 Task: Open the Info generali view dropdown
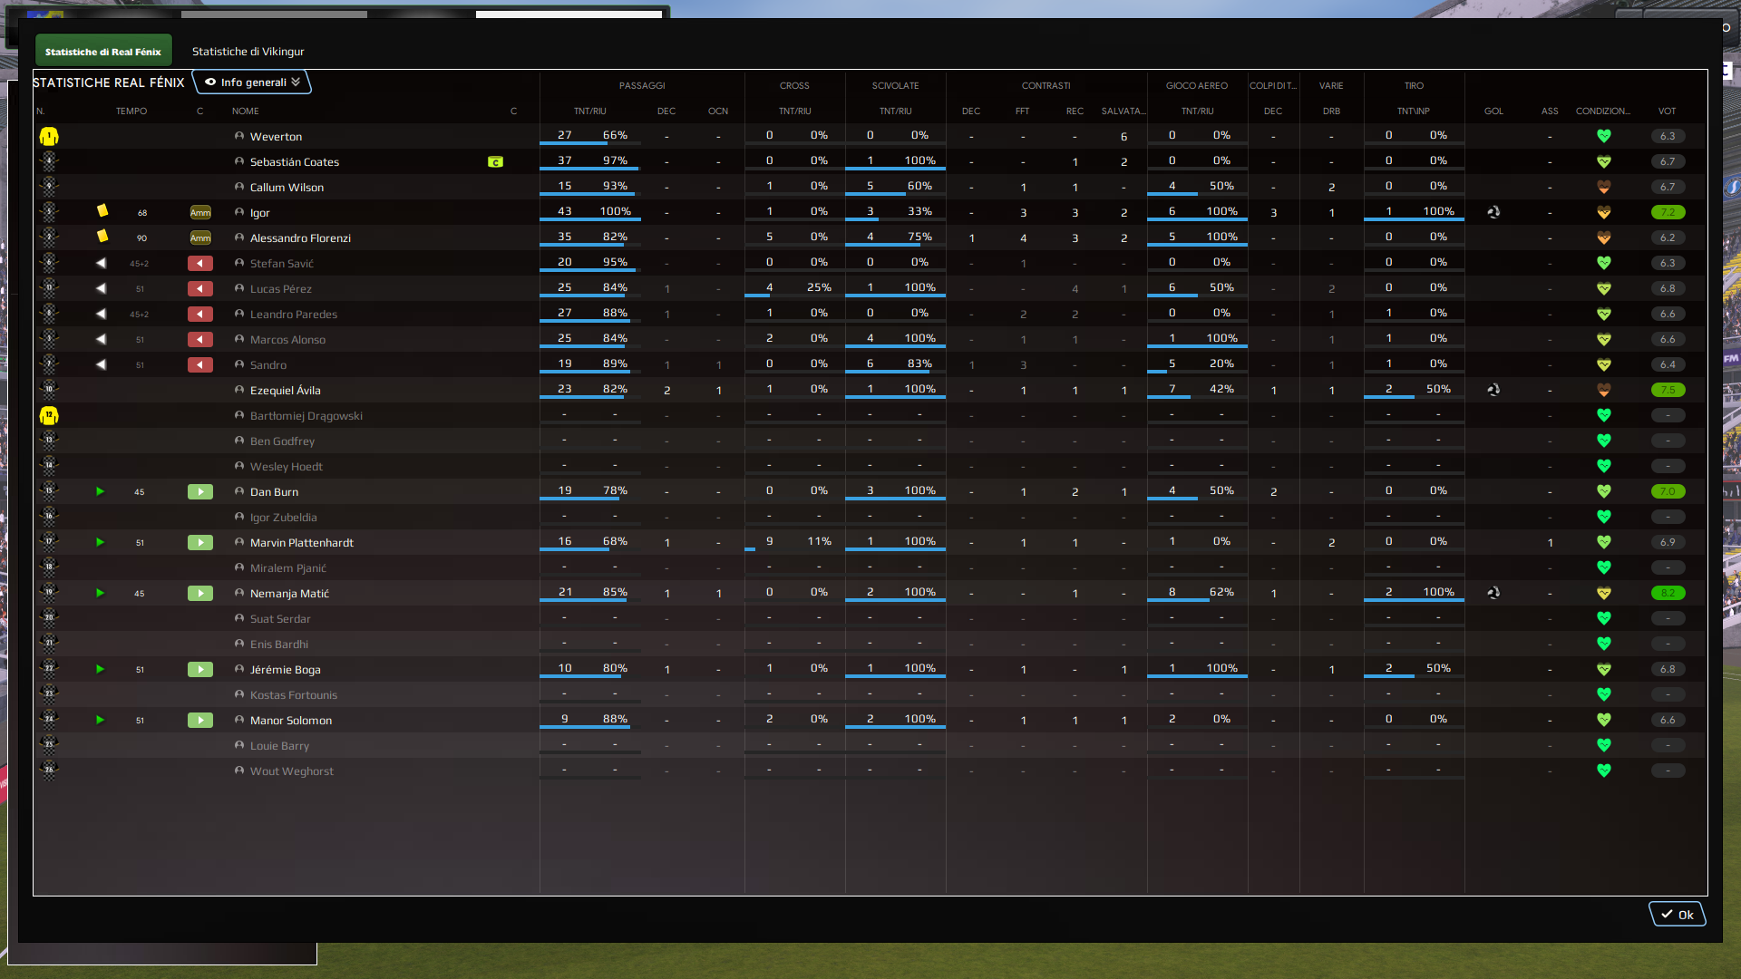pos(252,82)
